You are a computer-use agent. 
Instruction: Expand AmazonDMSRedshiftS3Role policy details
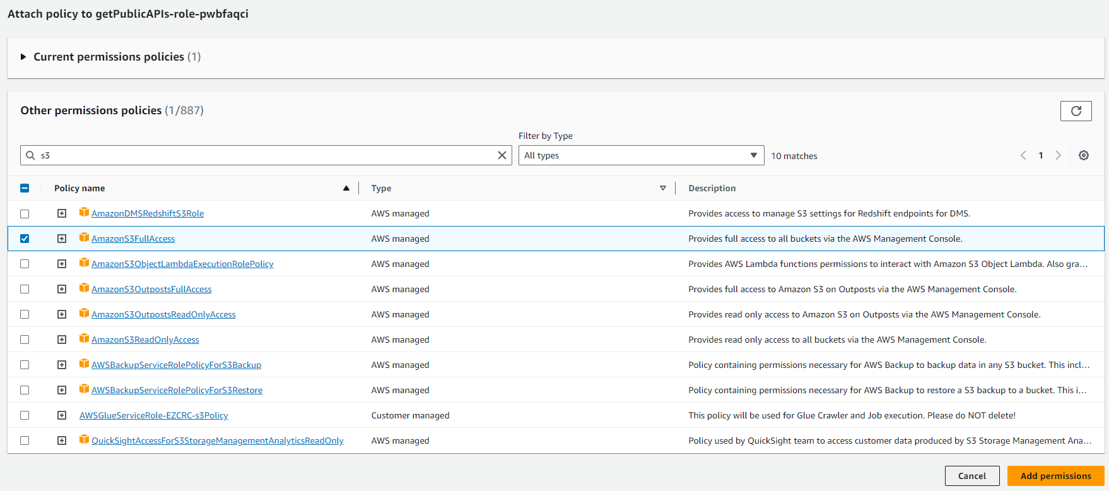[62, 213]
